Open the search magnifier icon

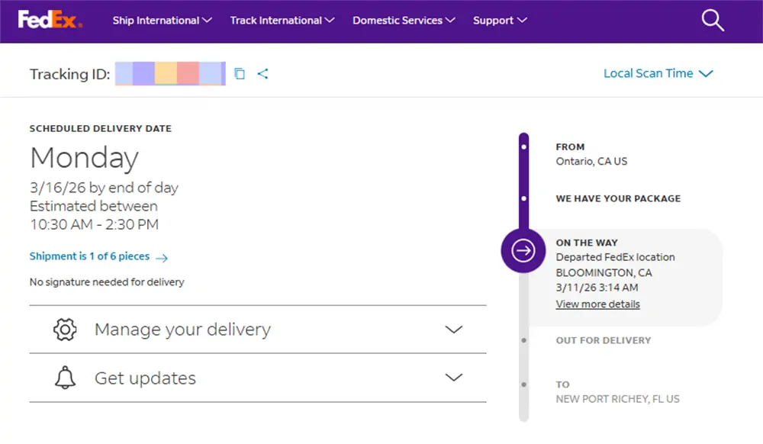pos(712,21)
